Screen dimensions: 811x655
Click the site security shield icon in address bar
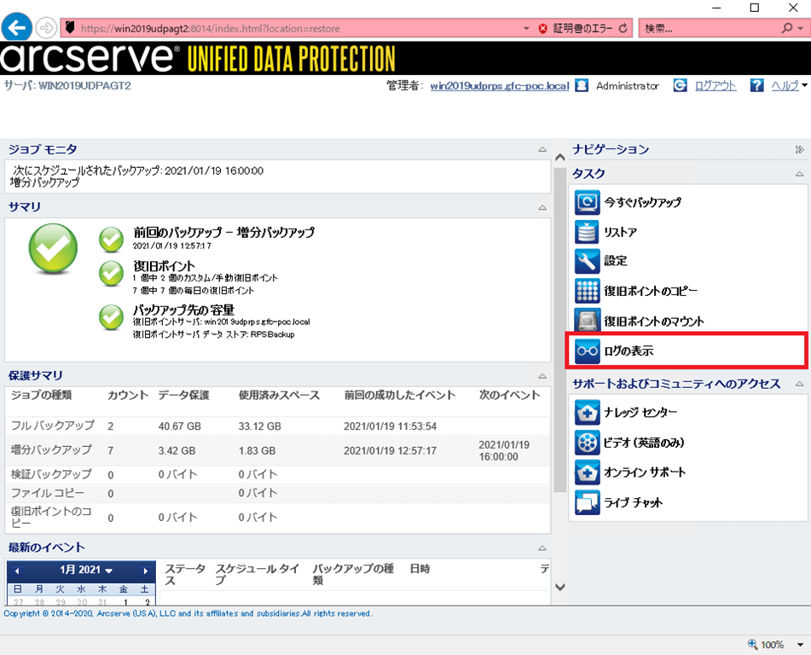[x=70, y=27]
